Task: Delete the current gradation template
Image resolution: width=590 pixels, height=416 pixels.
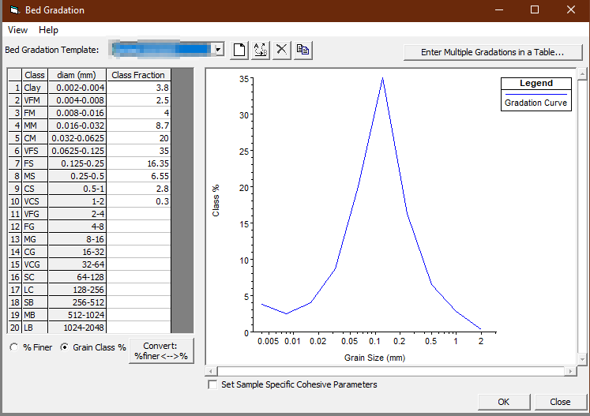Action: tap(282, 50)
